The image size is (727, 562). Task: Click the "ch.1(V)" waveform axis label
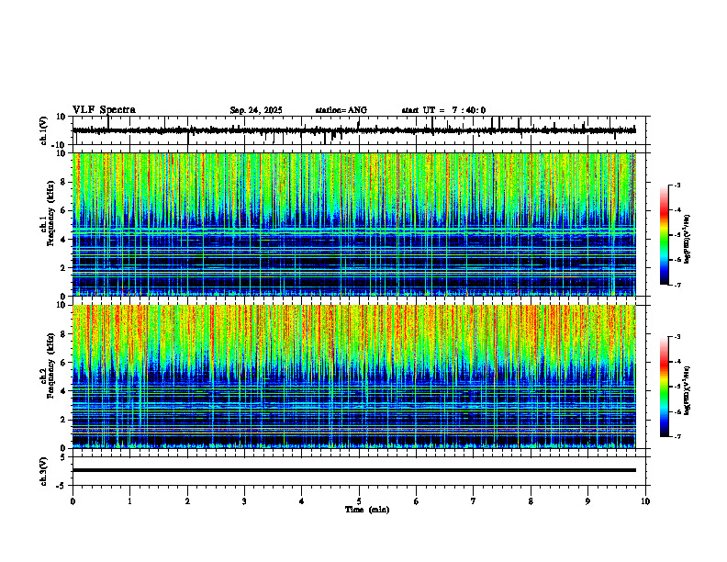(43, 130)
